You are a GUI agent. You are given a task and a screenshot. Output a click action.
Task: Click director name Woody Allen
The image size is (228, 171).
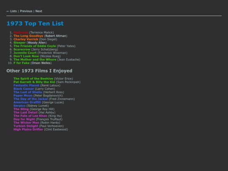[37, 43]
